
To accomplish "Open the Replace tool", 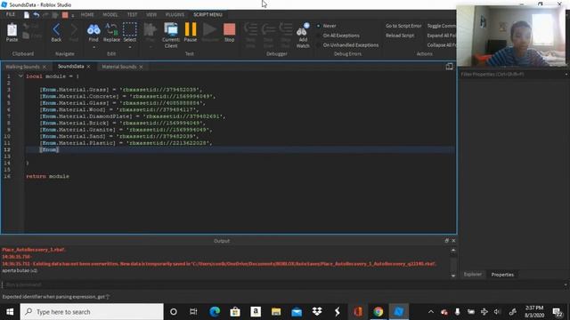I will coord(111,32).
